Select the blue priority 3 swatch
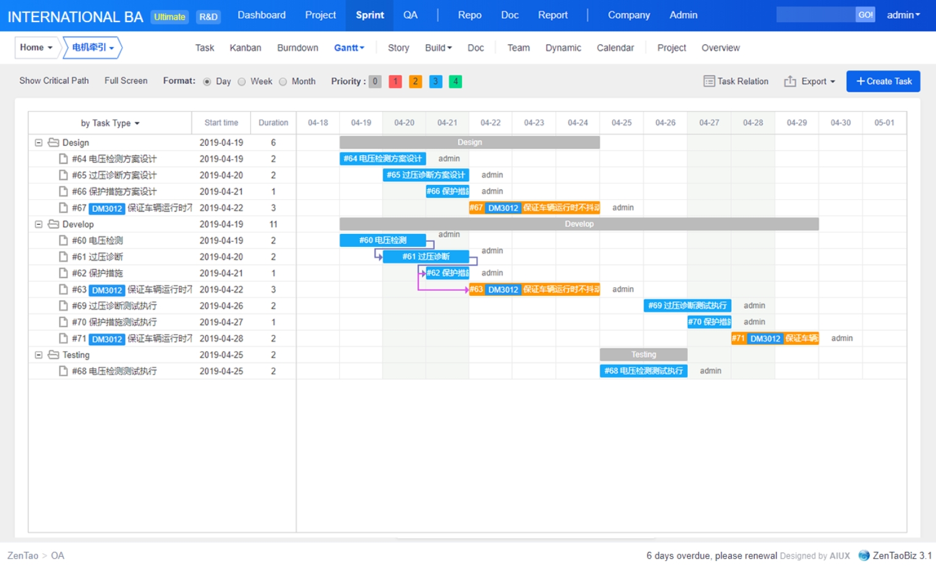This screenshot has width=936, height=566. pos(436,81)
